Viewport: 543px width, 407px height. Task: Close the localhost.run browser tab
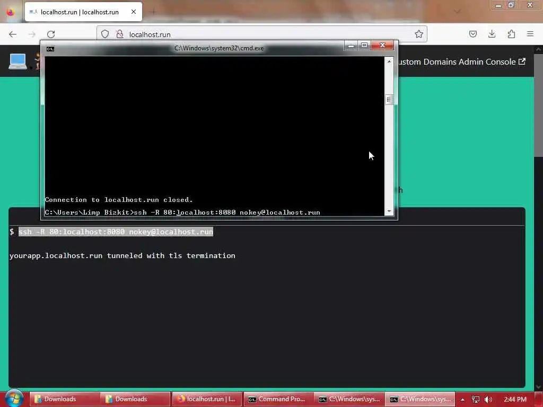coord(133,12)
